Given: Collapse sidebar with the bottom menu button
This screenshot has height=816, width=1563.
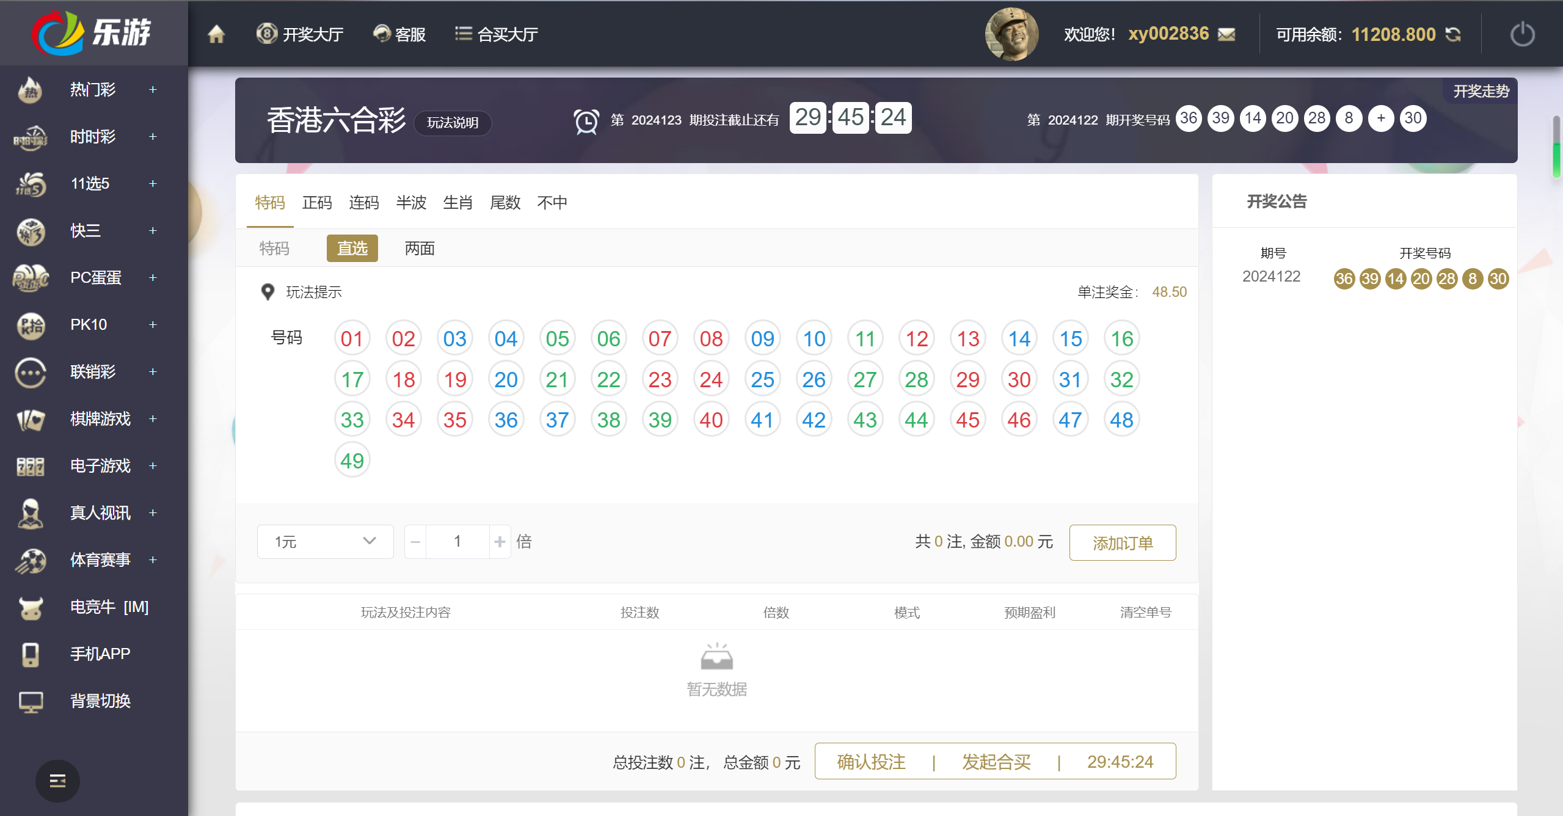Looking at the screenshot, I should [x=57, y=781].
